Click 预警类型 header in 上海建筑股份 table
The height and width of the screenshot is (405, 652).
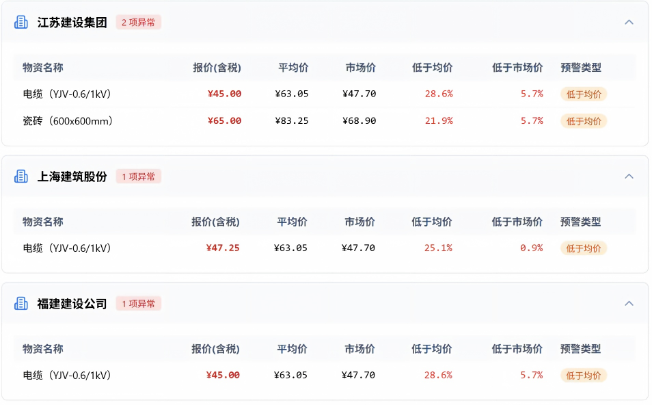pos(580,222)
